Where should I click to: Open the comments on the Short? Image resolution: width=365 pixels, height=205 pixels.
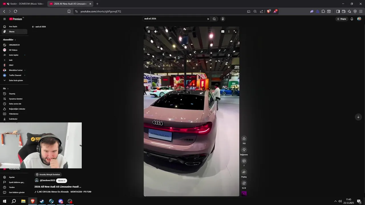click(x=244, y=161)
